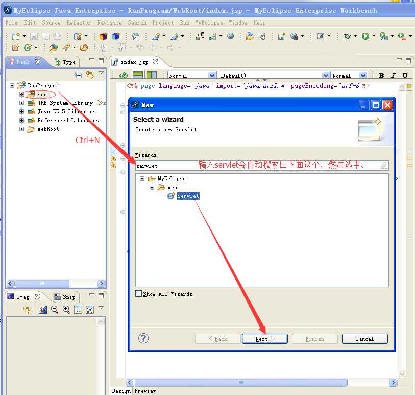Image resolution: width=415 pixels, height=395 pixels.
Task: Click Zoom Out magnifier in Image panel
Action: pos(55,310)
